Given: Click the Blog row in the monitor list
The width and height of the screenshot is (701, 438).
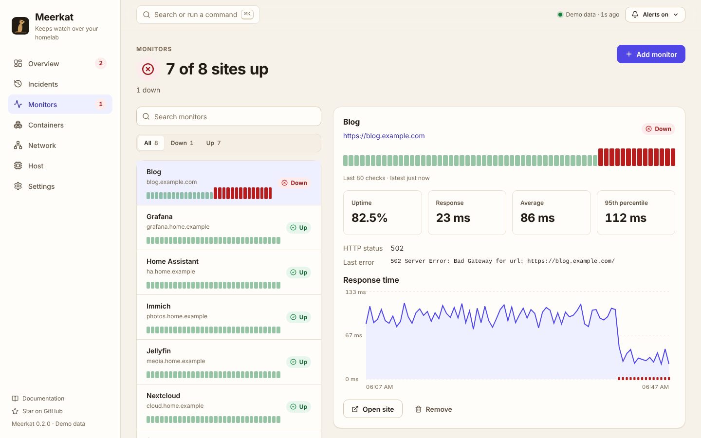Looking at the screenshot, I should click(x=229, y=183).
